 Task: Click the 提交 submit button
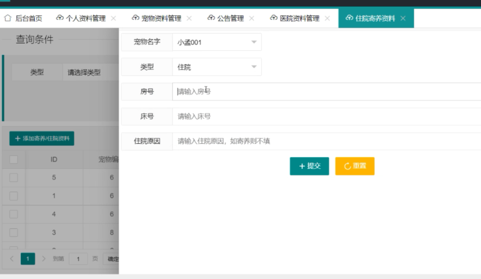pos(309,166)
